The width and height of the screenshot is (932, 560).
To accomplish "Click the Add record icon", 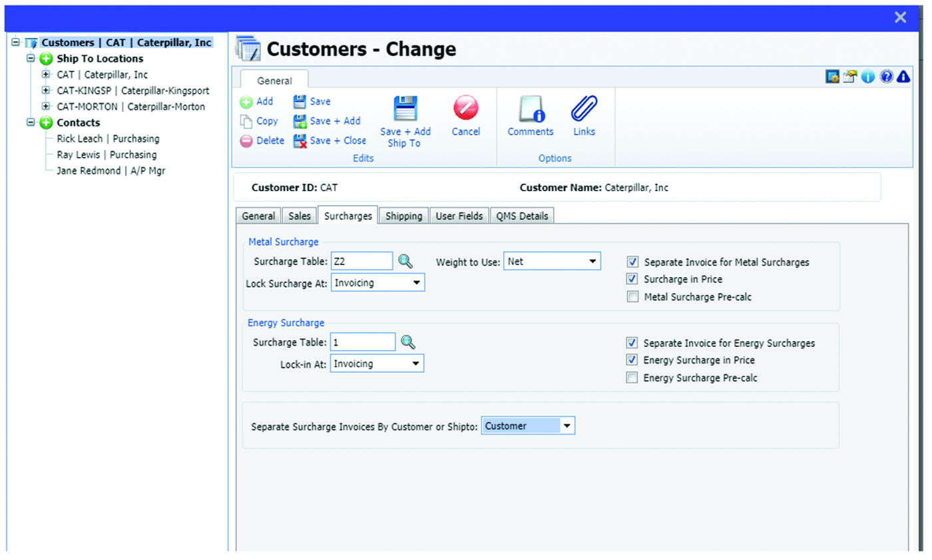I will coord(246,102).
